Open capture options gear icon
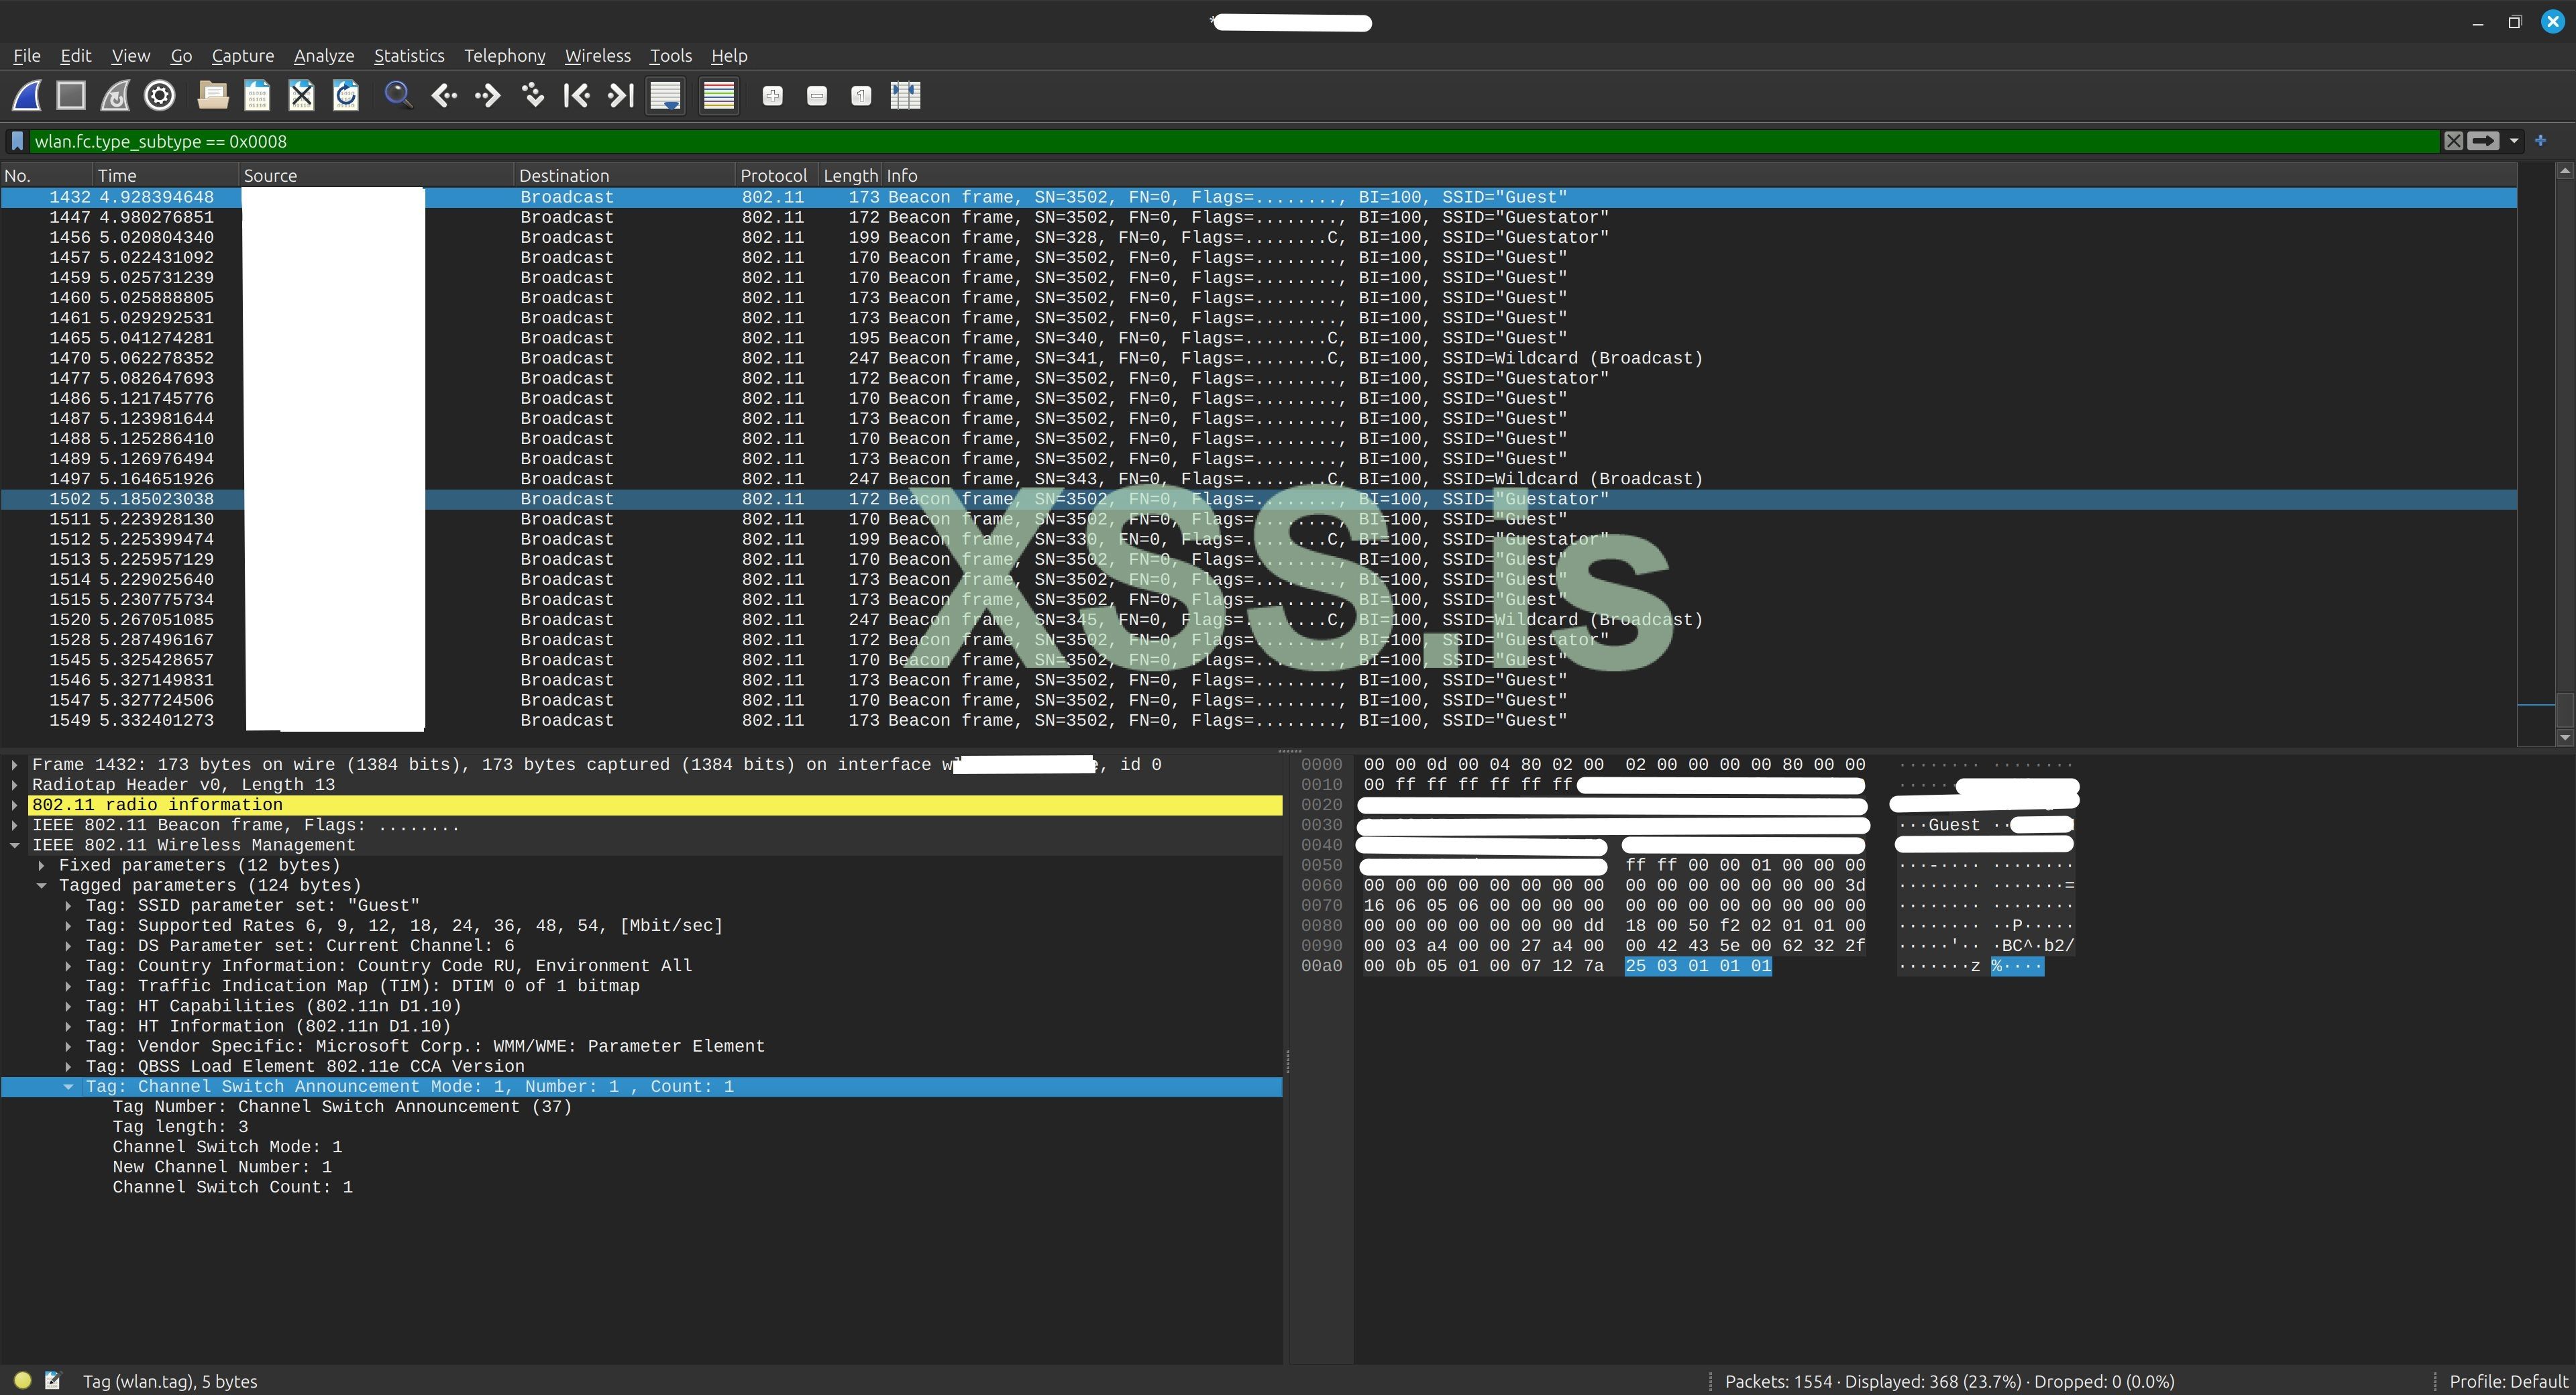The height and width of the screenshot is (1395, 2576). (159, 96)
